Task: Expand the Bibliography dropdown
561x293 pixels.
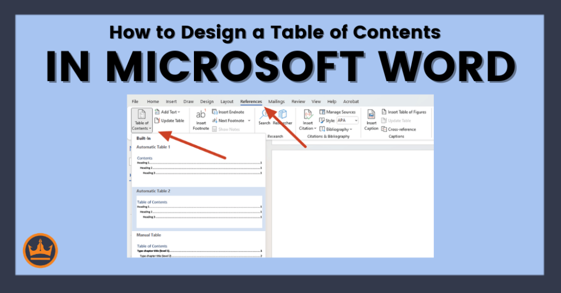Action: 336,129
